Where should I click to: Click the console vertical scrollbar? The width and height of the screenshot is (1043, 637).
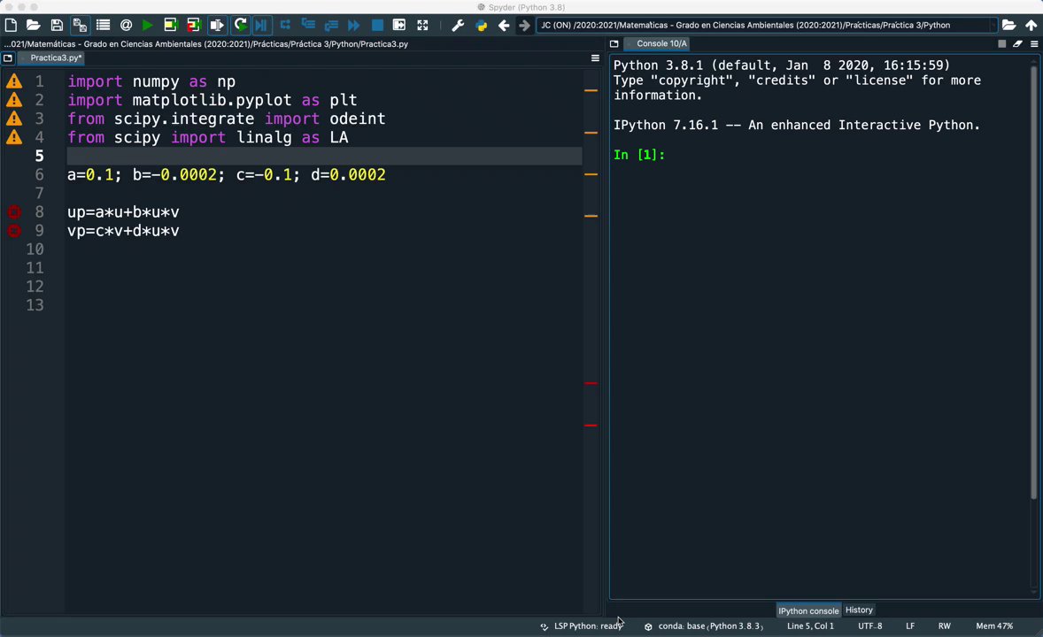point(1033,282)
